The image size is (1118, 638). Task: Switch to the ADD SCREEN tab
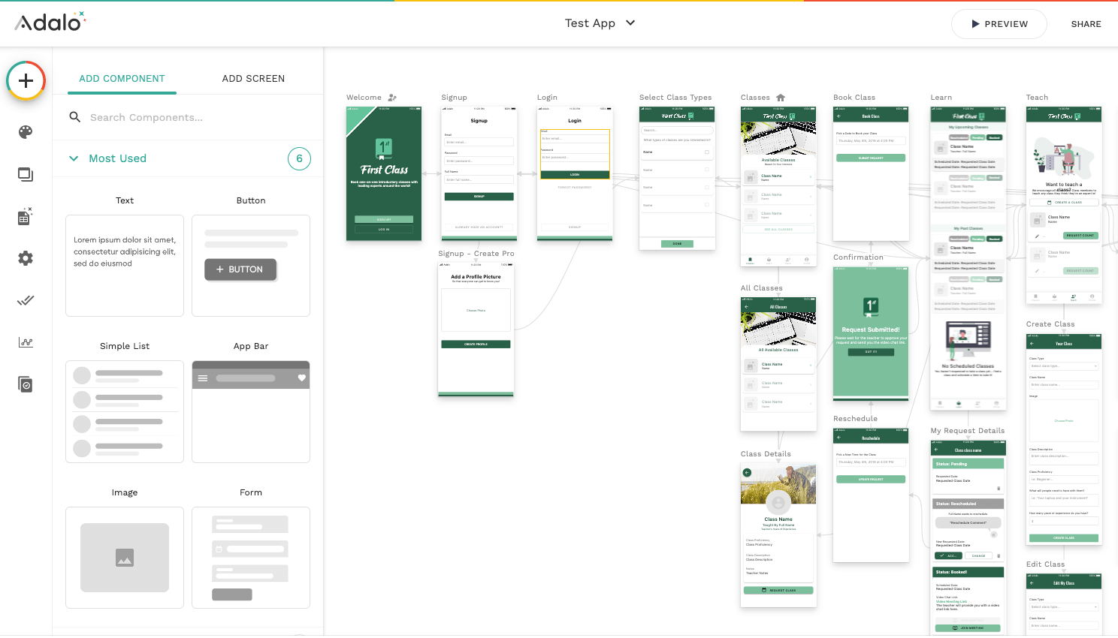[253, 78]
